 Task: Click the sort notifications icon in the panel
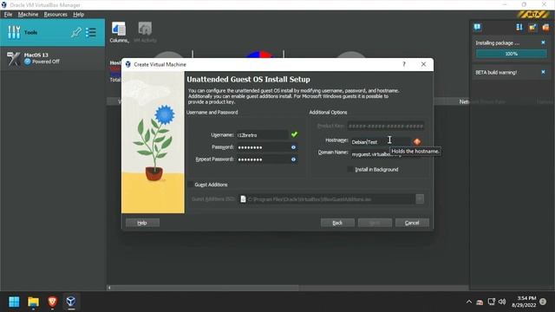(x=519, y=27)
